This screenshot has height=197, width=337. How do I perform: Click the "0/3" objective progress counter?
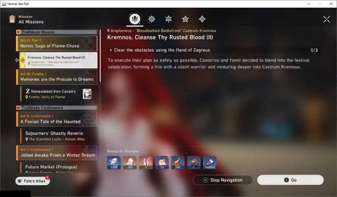coord(314,50)
